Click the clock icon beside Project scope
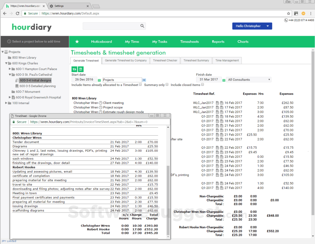The height and width of the screenshot is (244, 315). (101, 107)
